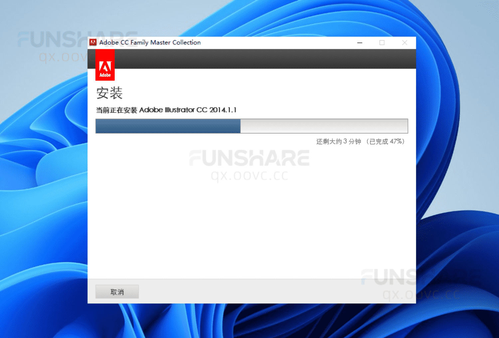Minimize the installer window
The height and width of the screenshot is (338, 499).
360,43
